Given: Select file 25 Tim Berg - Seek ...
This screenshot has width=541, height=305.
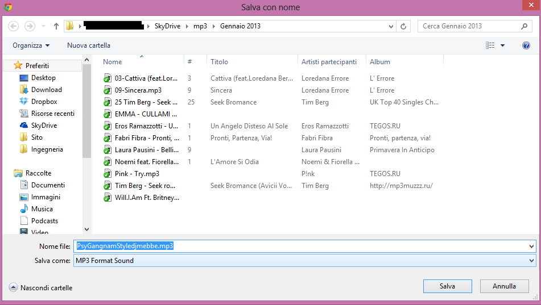Looking at the screenshot, I should pyautogui.click(x=146, y=102).
